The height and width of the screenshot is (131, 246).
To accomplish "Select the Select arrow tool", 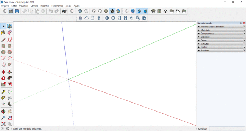I will point(3,26).
